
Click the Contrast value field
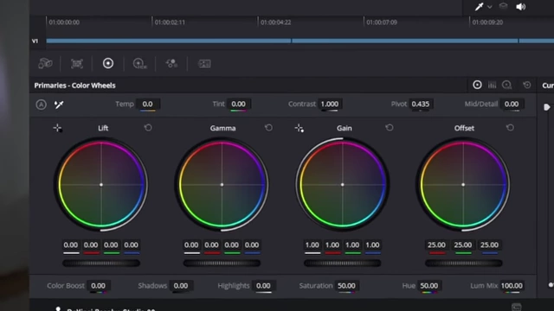click(x=329, y=104)
